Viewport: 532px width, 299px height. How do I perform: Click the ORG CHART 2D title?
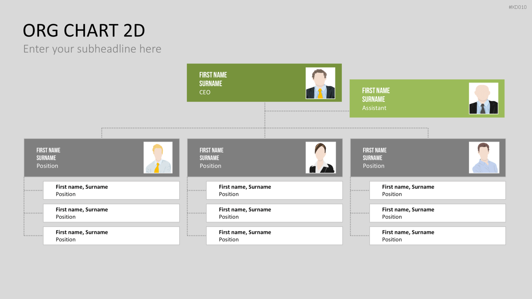pos(84,30)
